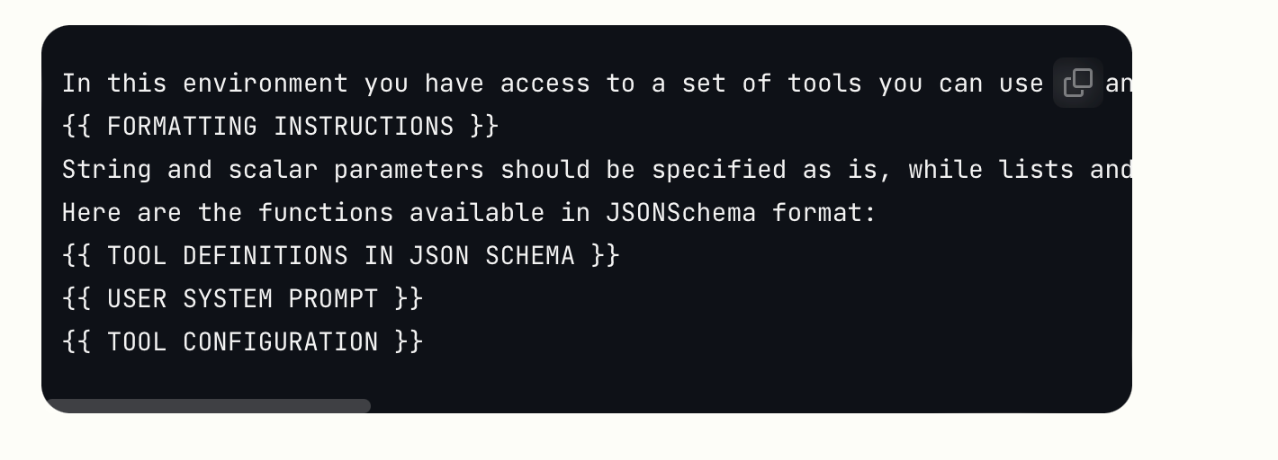Click the word 'SCHEMA' in the placeholder
1278x460 pixels.
click(529, 256)
